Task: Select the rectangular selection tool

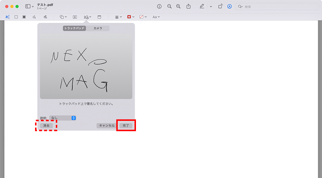Action: [16, 17]
